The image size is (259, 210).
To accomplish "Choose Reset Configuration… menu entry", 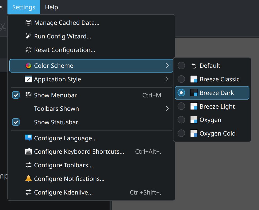I will click(91, 50).
